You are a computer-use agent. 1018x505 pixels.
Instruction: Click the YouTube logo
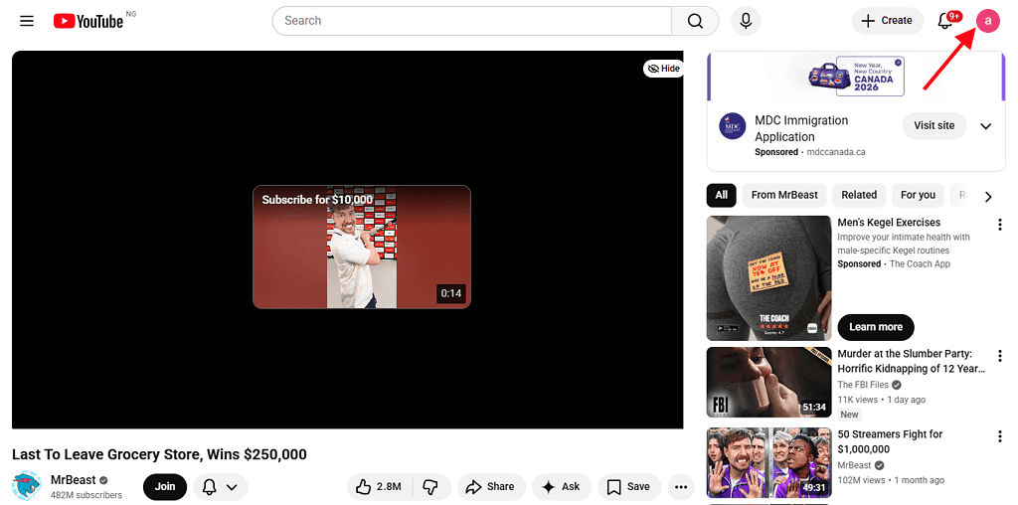point(88,22)
